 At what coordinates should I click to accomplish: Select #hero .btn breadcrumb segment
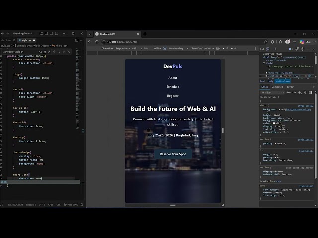60,46
